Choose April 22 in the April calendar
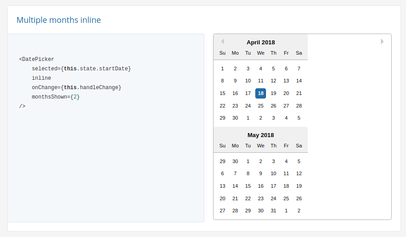Image resolution: width=406 pixels, height=237 pixels. pos(223,106)
